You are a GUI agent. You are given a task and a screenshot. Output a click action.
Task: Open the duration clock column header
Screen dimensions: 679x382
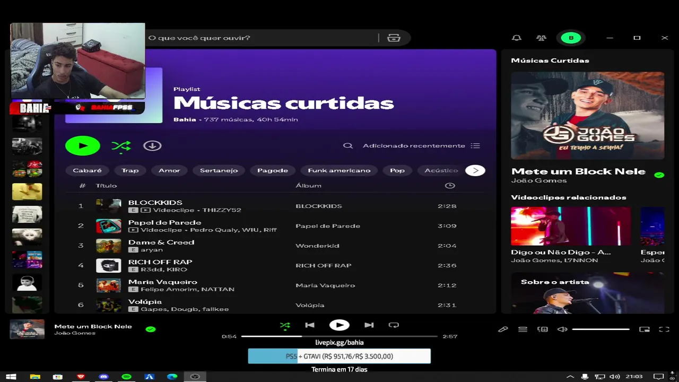tap(450, 186)
